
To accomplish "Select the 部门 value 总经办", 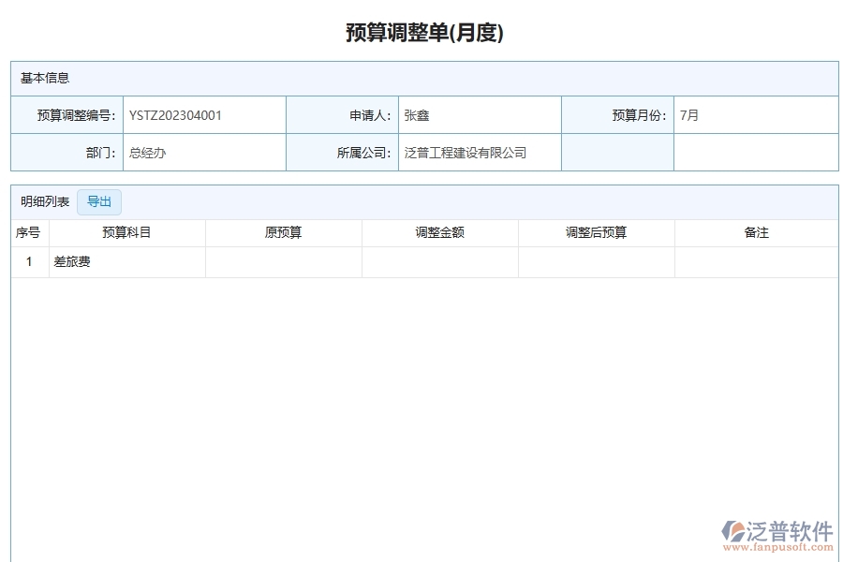I will [x=147, y=152].
